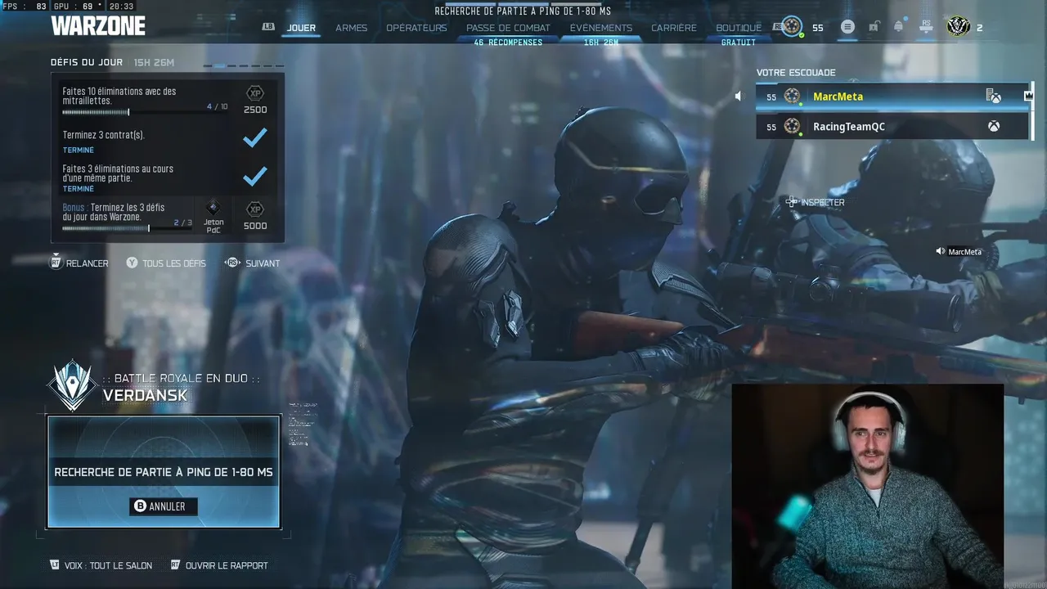The image size is (1047, 589).
Task: Open TOUS LES DÉFIS
Action: (166, 263)
